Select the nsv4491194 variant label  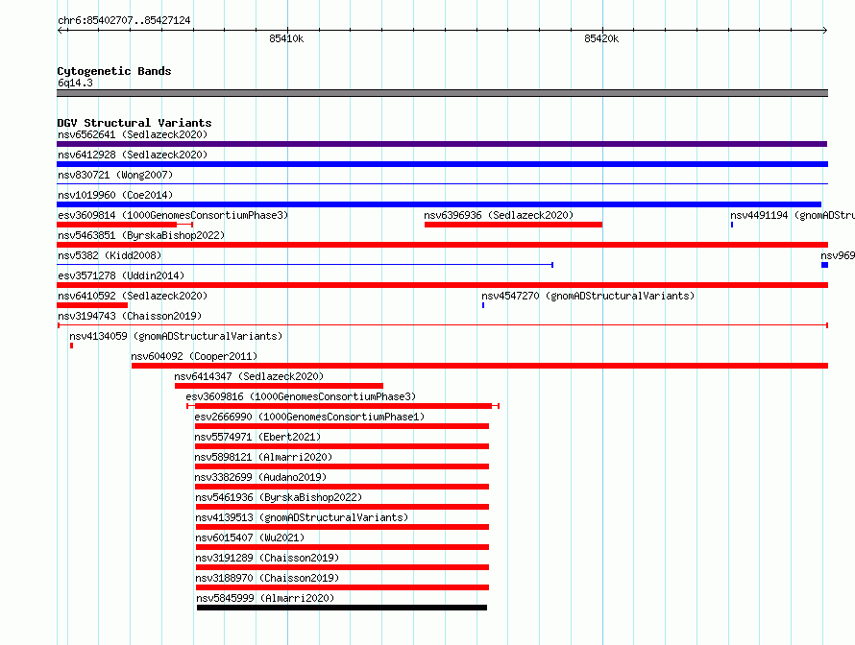[x=793, y=215]
